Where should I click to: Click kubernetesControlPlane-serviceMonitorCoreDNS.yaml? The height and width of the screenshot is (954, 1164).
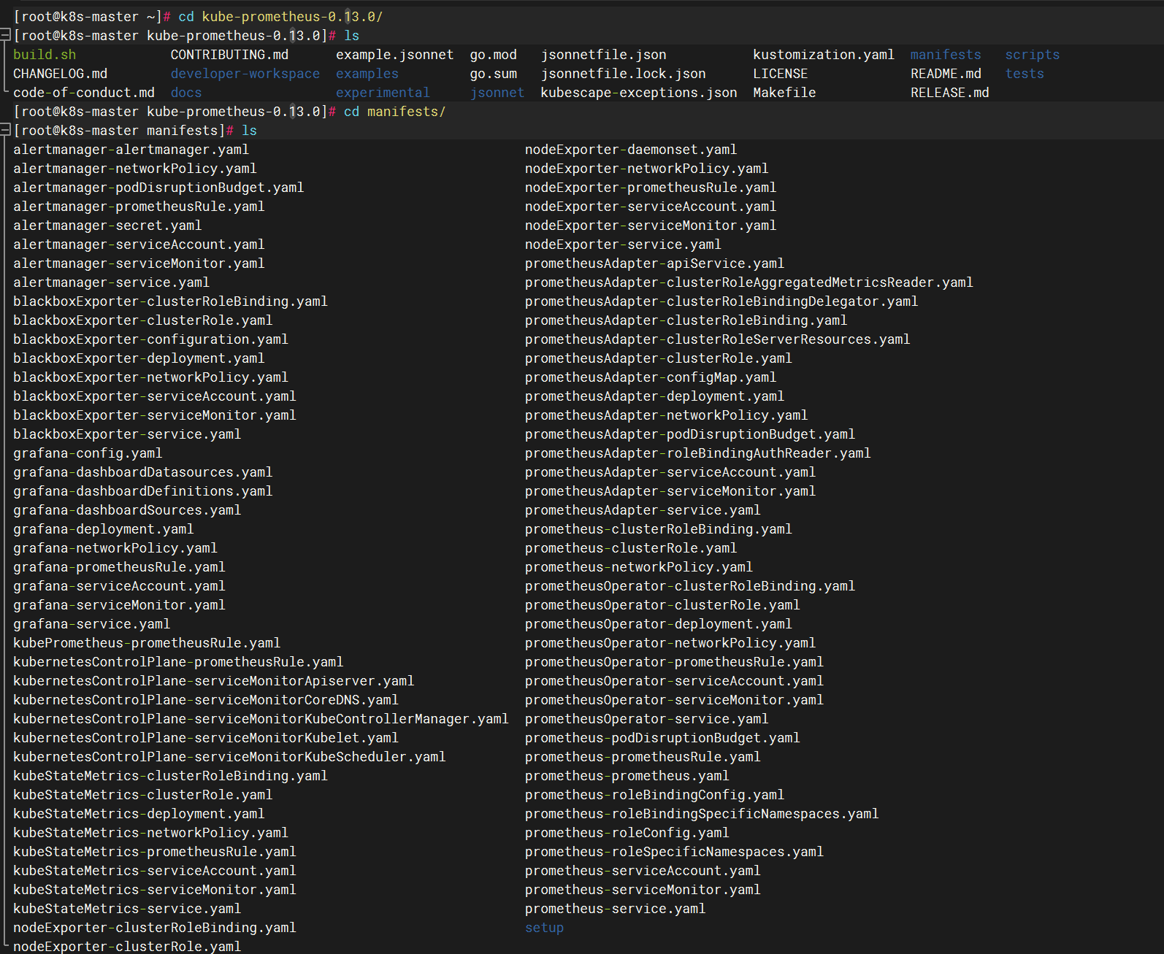(x=206, y=700)
